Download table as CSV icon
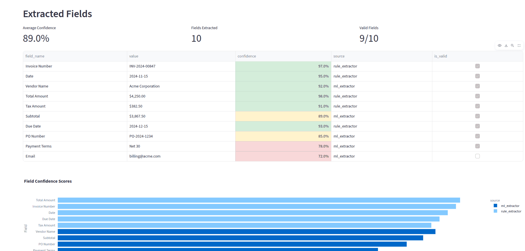 click(x=506, y=45)
